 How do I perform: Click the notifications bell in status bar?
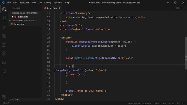[183, 103]
